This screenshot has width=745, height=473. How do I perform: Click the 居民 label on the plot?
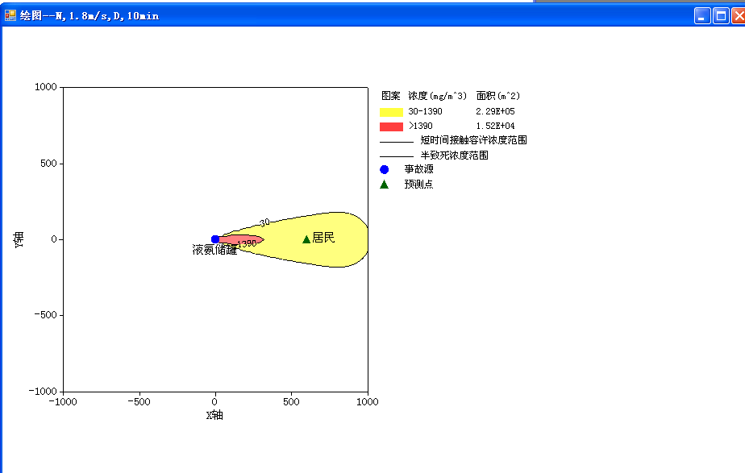tap(323, 238)
